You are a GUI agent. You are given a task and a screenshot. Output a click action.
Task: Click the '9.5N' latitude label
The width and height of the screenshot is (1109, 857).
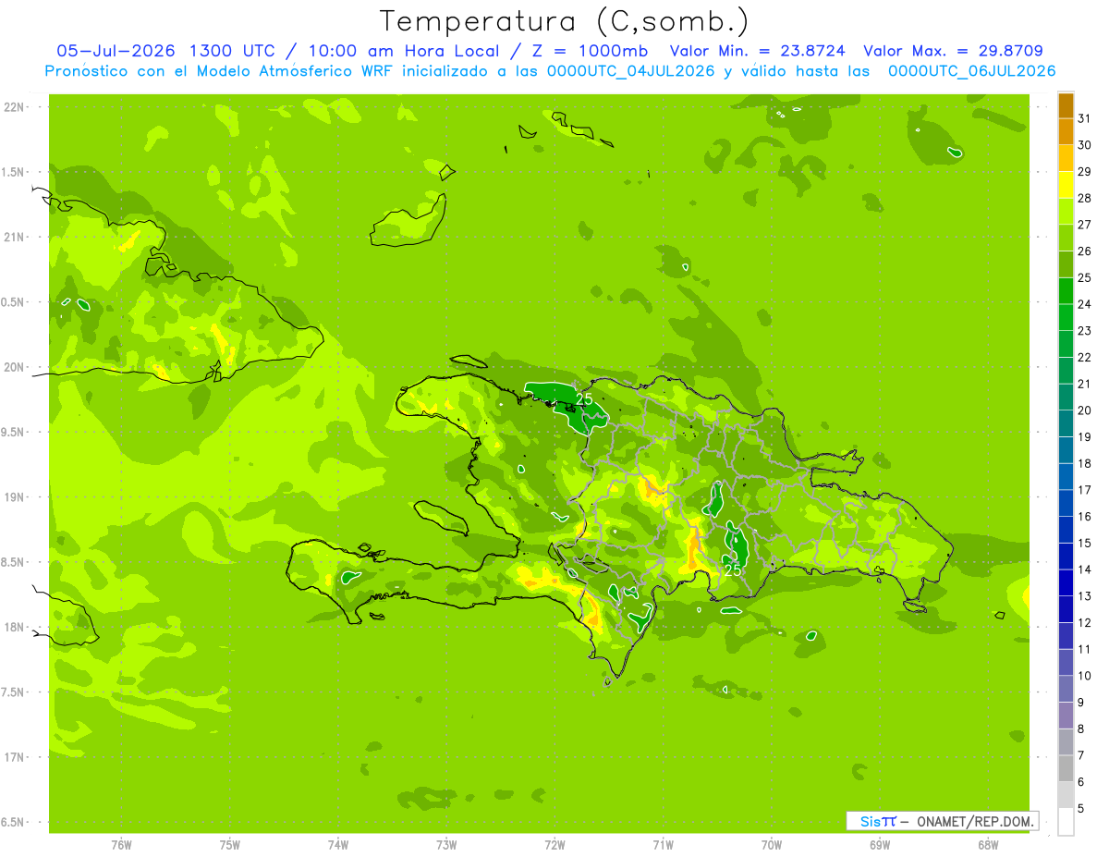point(14,432)
